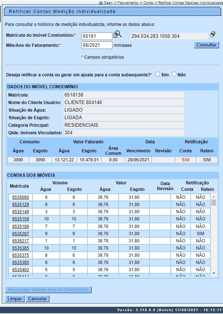Click the Limpar button
The height and width of the screenshot is (314, 223).
click(15, 299)
